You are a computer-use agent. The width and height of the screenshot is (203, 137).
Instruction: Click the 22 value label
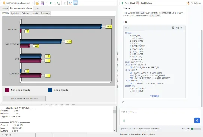[36, 46]
